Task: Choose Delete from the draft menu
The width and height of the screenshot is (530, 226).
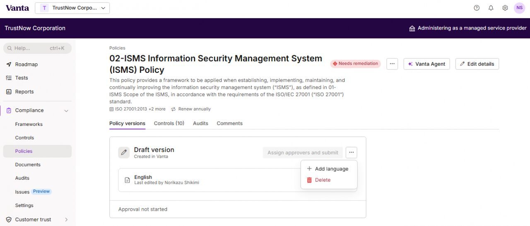Action: click(323, 180)
